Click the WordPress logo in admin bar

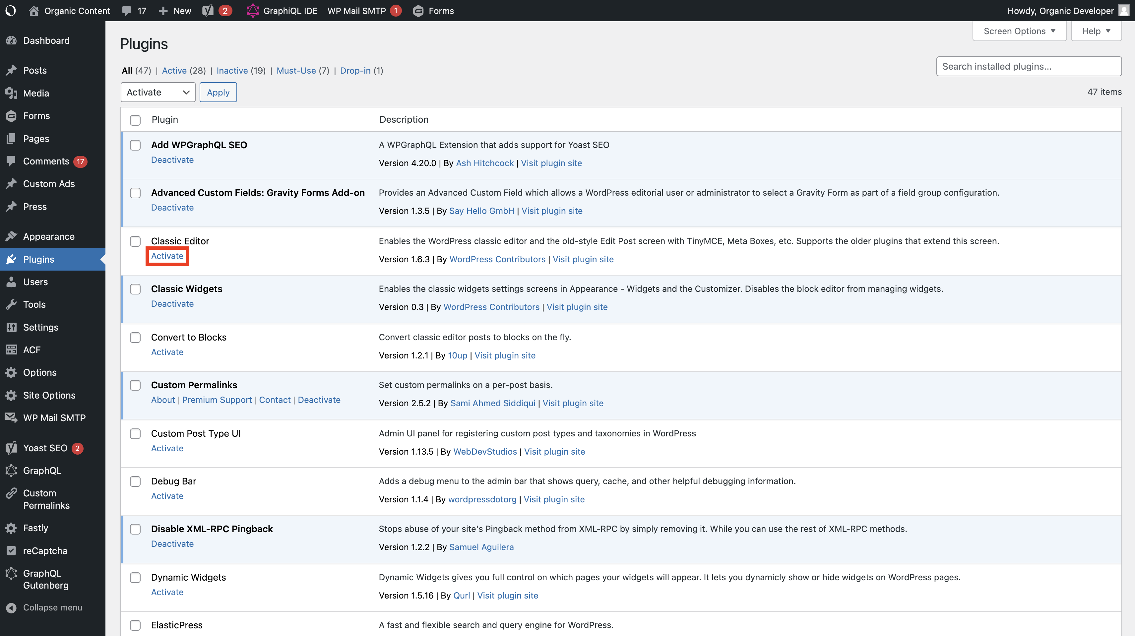pyautogui.click(x=10, y=11)
